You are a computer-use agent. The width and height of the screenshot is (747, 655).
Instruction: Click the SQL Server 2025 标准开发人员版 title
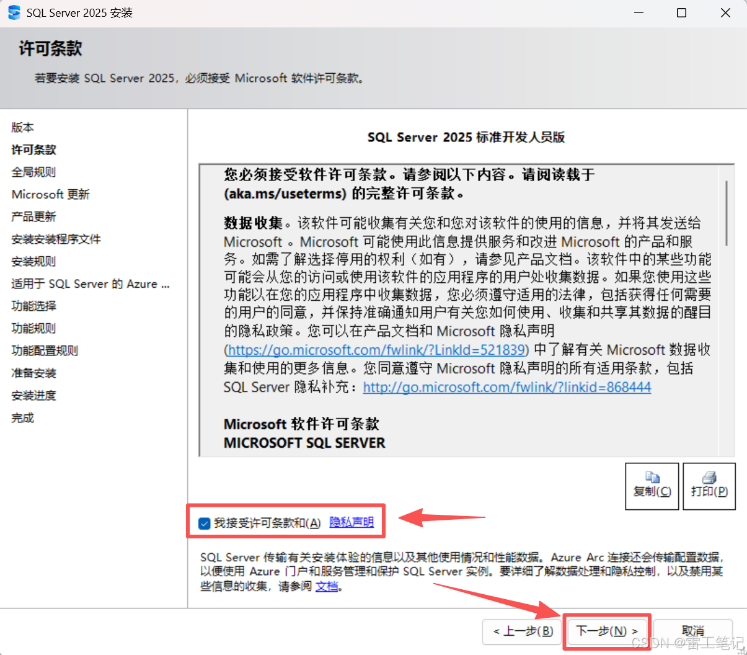point(466,137)
